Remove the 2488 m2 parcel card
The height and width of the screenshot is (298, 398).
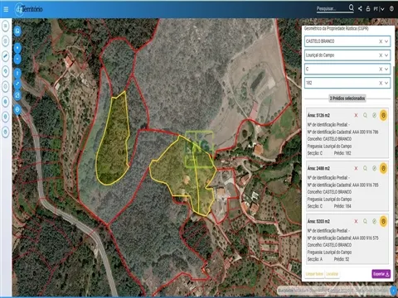[x=356, y=168]
